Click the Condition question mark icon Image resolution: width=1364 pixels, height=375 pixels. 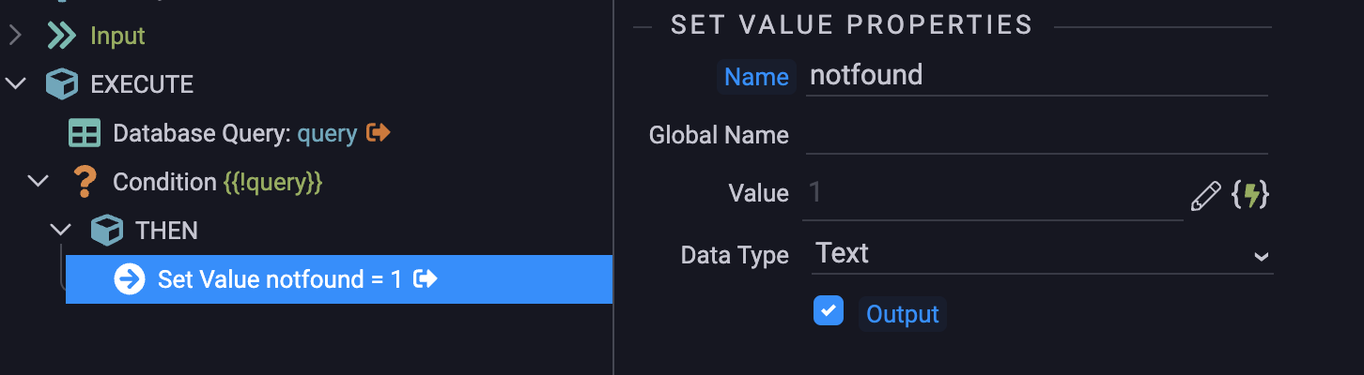coord(85,182)
